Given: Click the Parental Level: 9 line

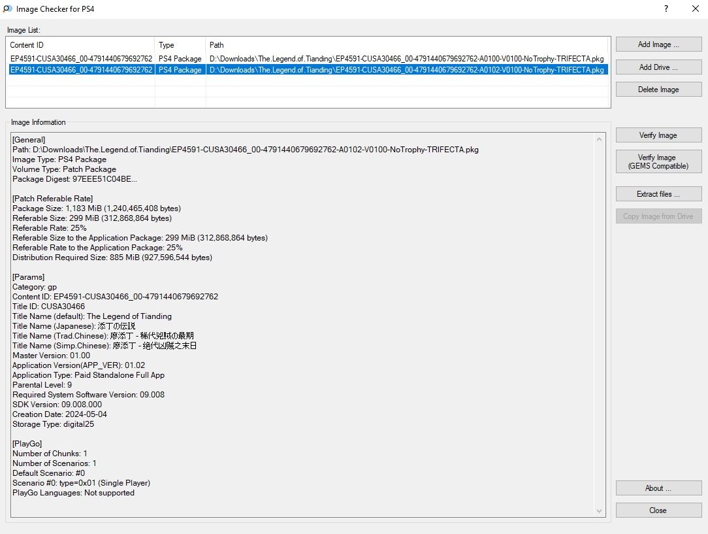Looking at the screenshot, I should coord(42,385).
